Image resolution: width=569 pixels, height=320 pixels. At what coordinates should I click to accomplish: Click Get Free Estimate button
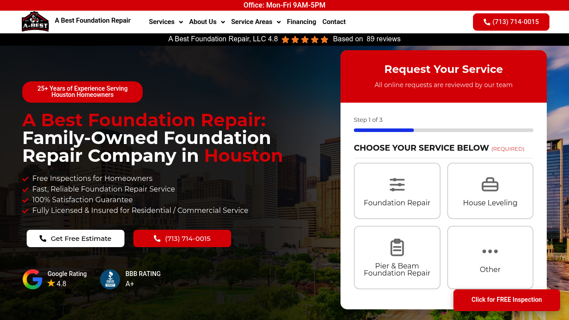(76, 239)
